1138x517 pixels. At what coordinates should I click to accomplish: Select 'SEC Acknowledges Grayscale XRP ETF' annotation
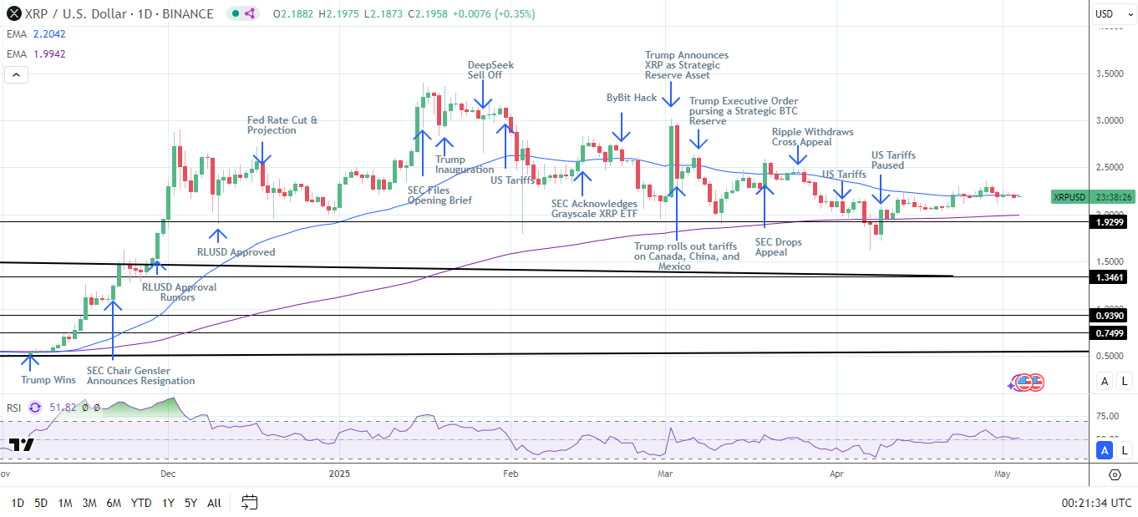pos(594,209)
